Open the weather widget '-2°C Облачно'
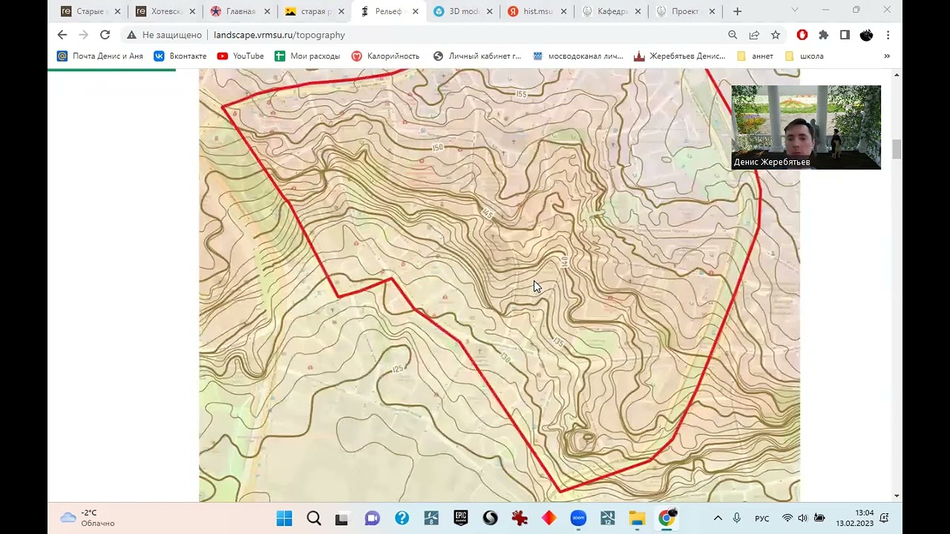Viewport: 950px width, 534px height. pyautogui.click(x=88, y=518)
